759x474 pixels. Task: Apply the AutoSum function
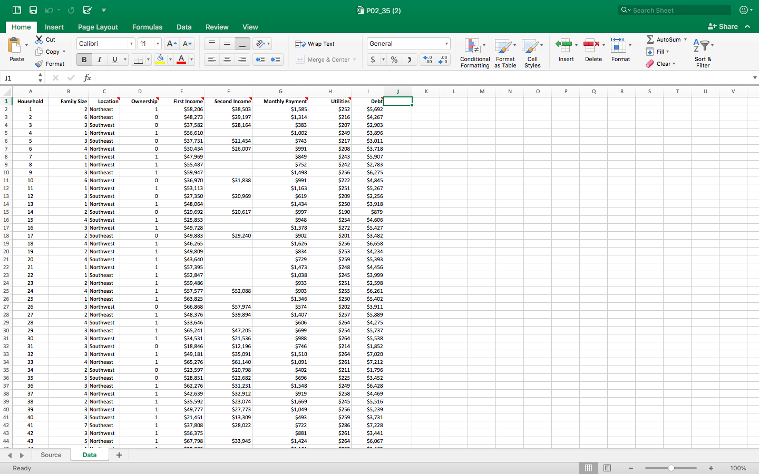pyautogui.click(x=665, y=39)
